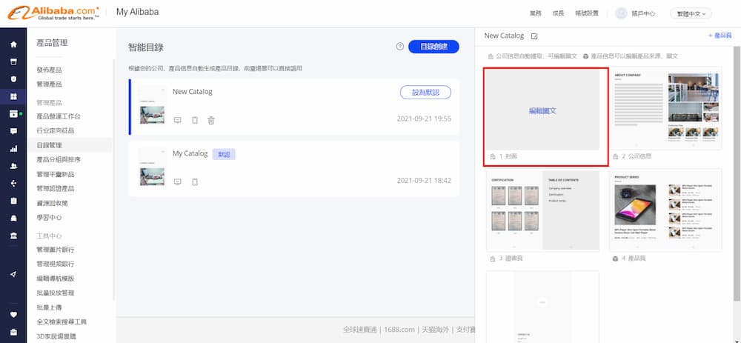Image resolution: width=741 pixels, height=343 pixels.
Task: Open 批量上傳 in the left menu
Action: coord(49,307)
